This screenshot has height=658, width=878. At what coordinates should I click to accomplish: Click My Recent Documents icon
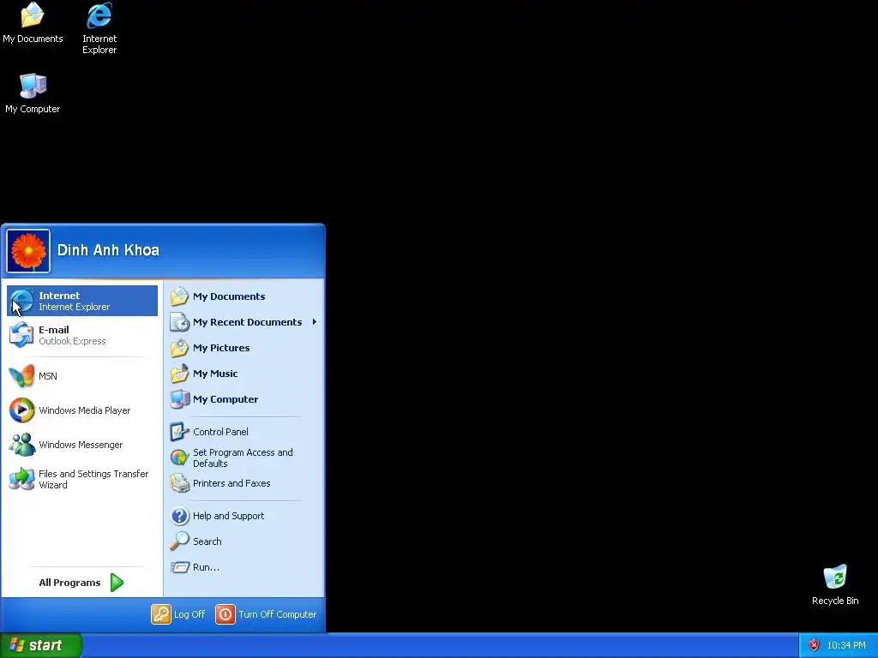[180, 322]
